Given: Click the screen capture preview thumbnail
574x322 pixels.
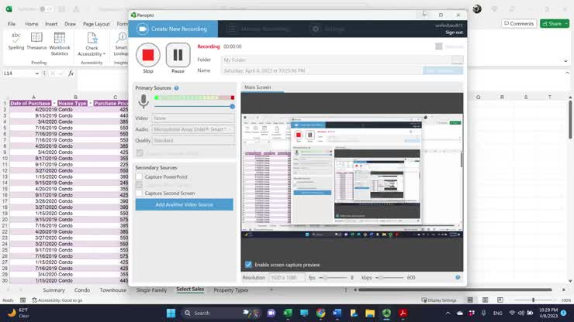Looking at the screenshot, I should [x=352, y=176].
